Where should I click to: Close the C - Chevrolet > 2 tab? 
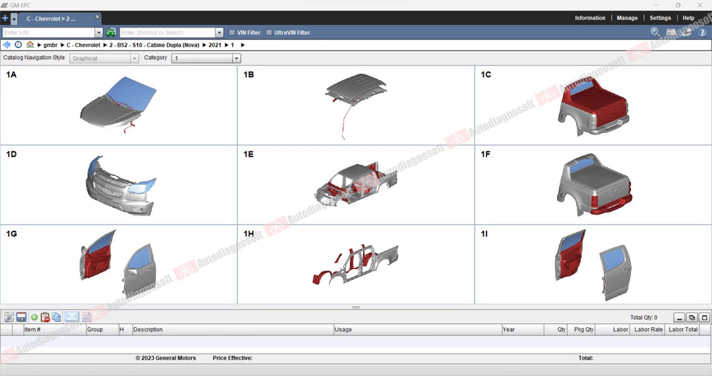[x=97, y=16]
